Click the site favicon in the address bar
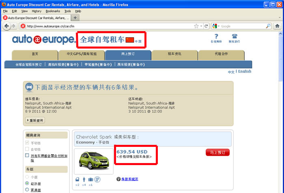284x193 pixels. pyautogui.click(x=23, y=26)
